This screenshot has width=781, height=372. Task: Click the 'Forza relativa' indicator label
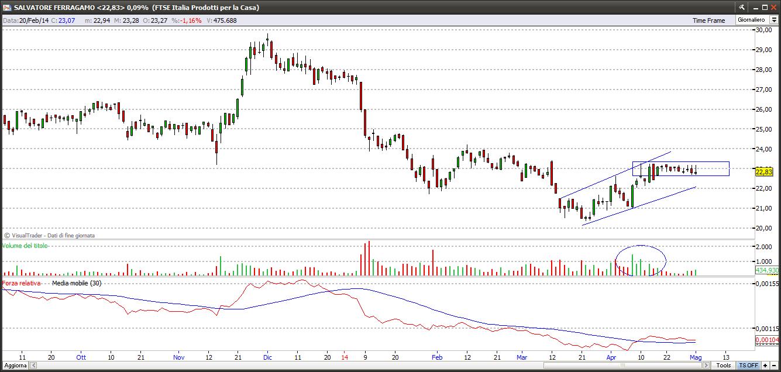click(x=22, y=283)
